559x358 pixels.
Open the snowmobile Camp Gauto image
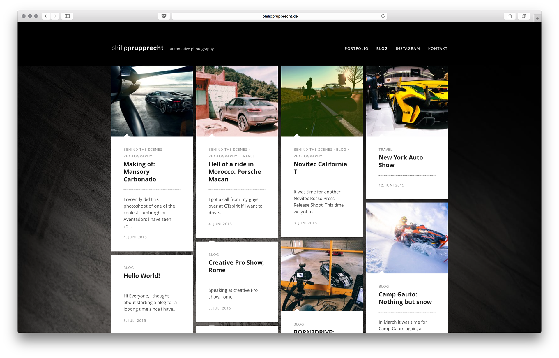pos(407,238)
